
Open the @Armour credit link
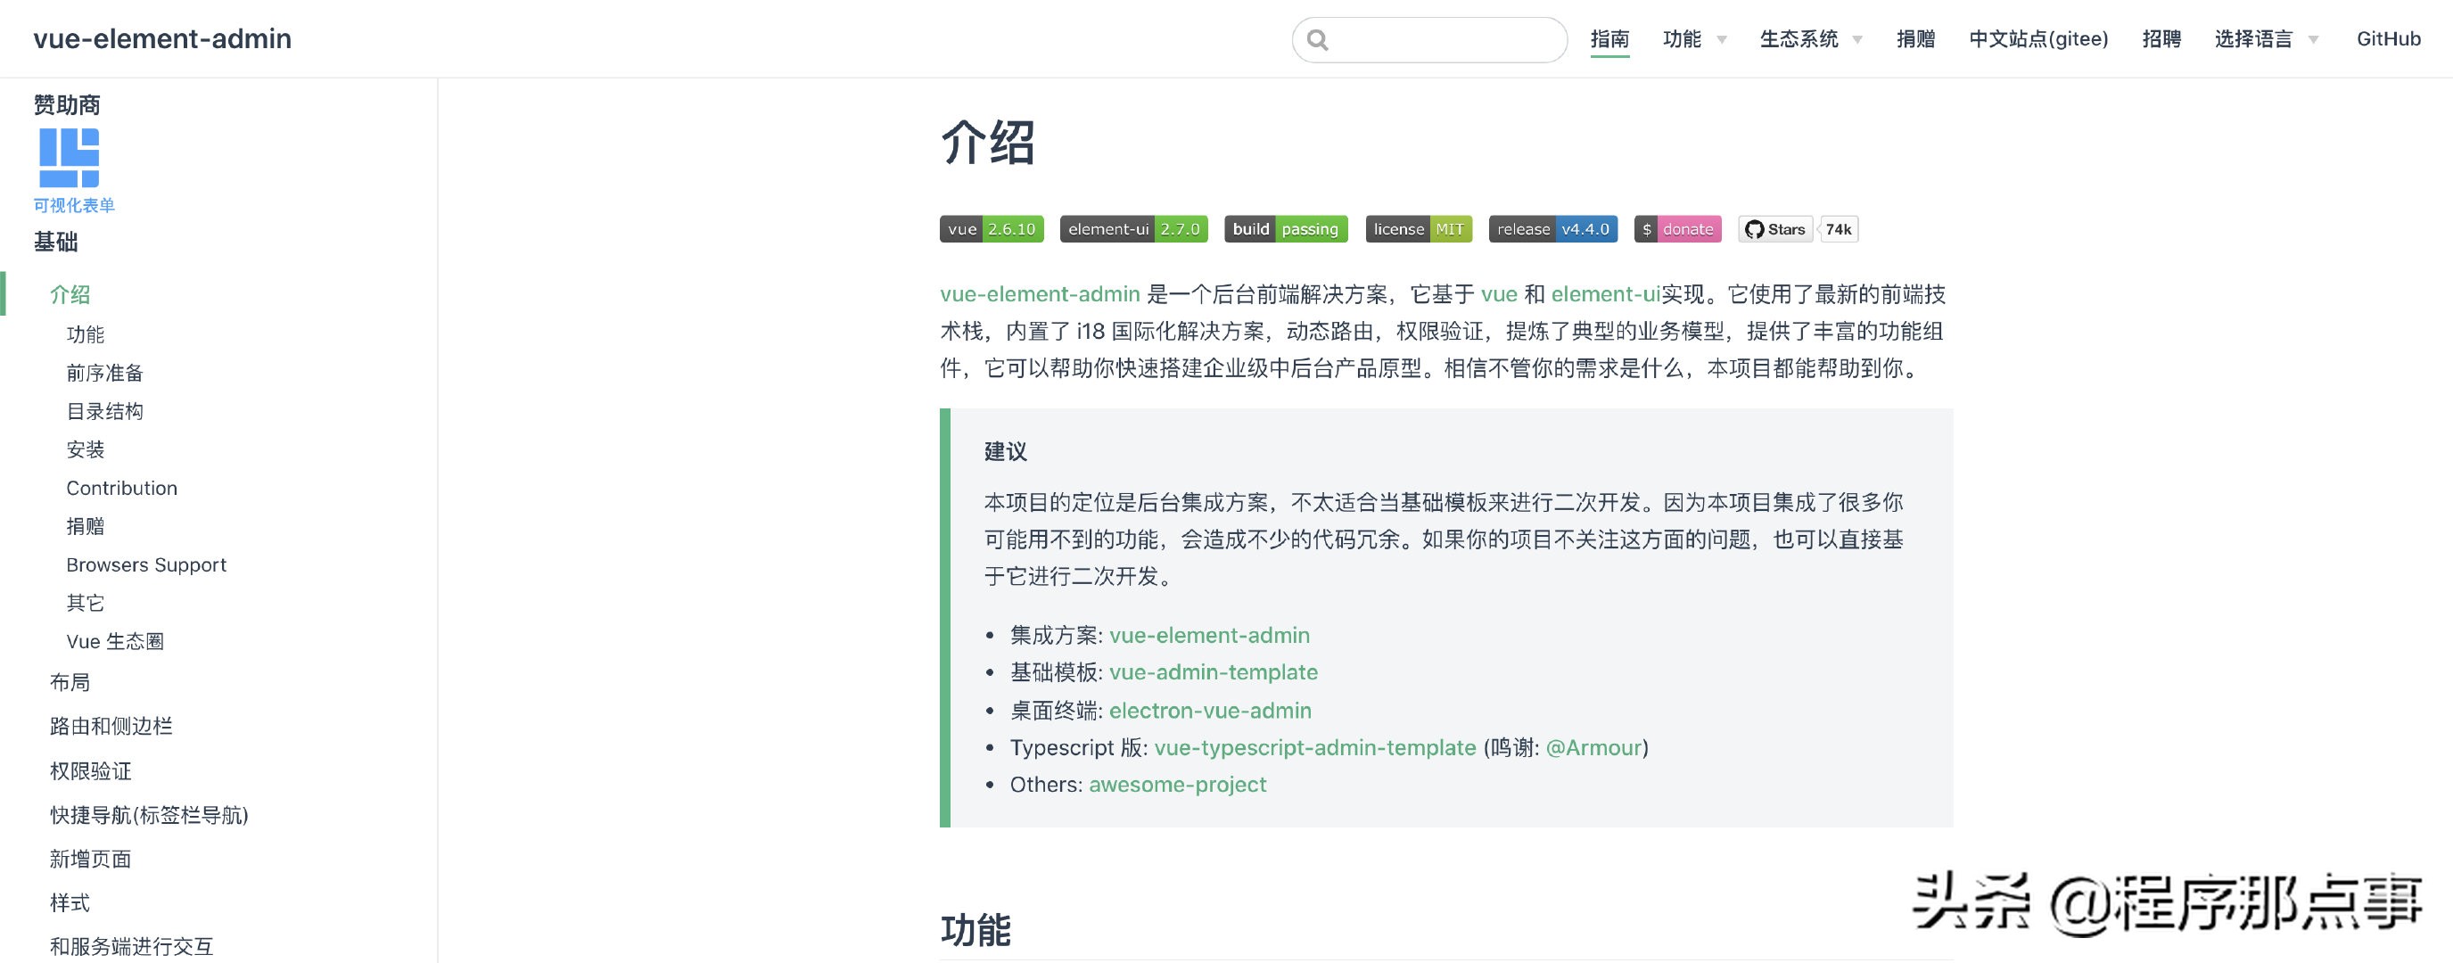coord(1594,748)
